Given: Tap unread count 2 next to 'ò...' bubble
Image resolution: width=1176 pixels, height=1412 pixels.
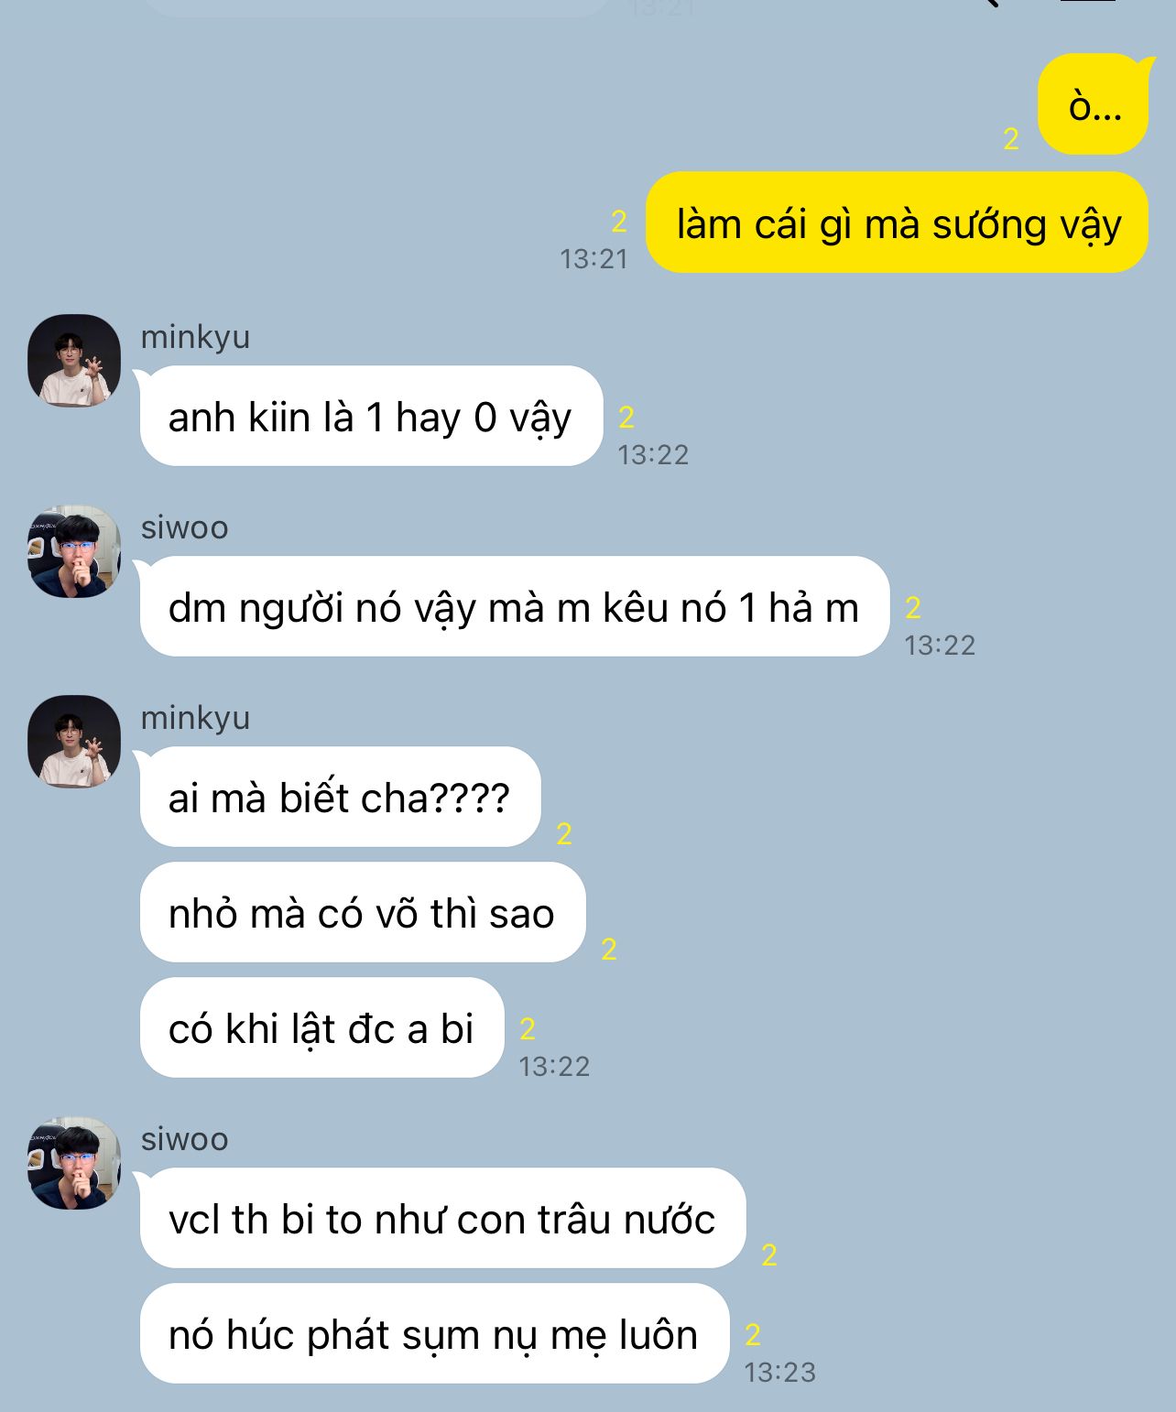Looking at the screenshot, I should 1011,138.
